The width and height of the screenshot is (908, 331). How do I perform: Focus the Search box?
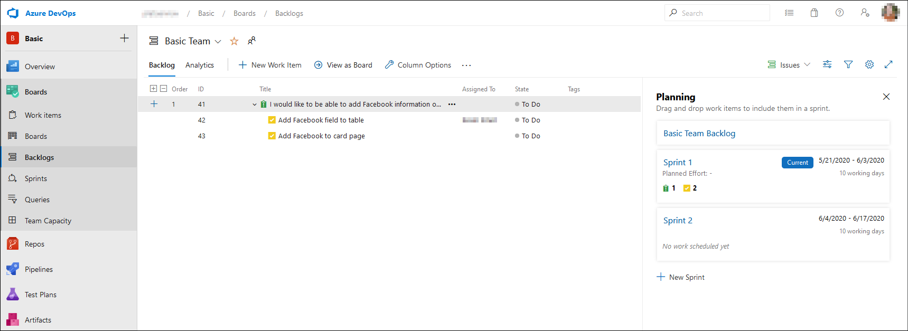[717, 13]
